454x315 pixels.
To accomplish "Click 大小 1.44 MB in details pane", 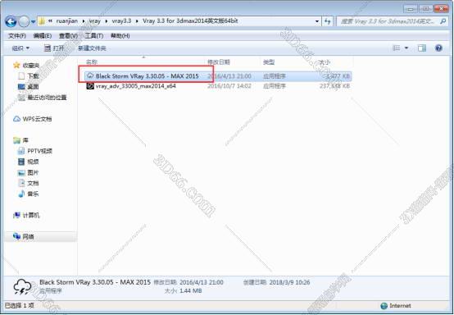I will tap(183, 290).
